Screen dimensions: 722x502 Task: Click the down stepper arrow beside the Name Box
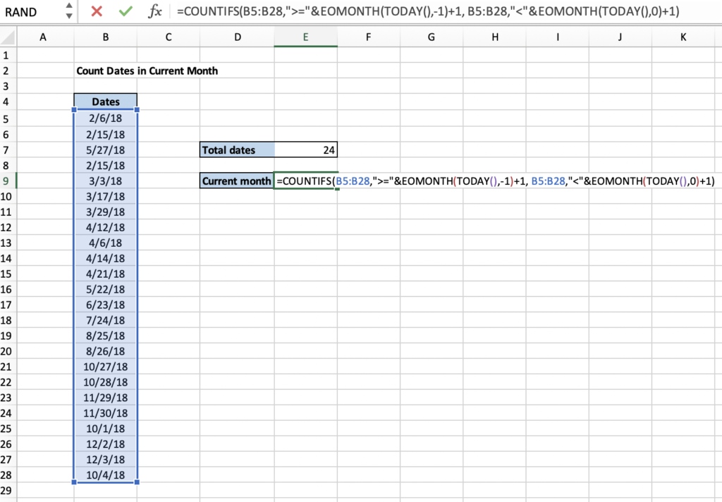(x=69, y=15)
